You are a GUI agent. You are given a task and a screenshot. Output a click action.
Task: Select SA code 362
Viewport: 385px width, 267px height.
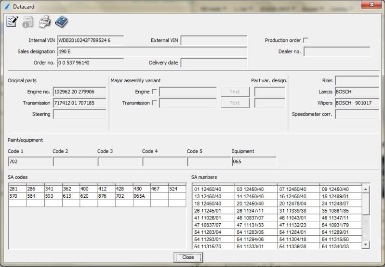71,189
